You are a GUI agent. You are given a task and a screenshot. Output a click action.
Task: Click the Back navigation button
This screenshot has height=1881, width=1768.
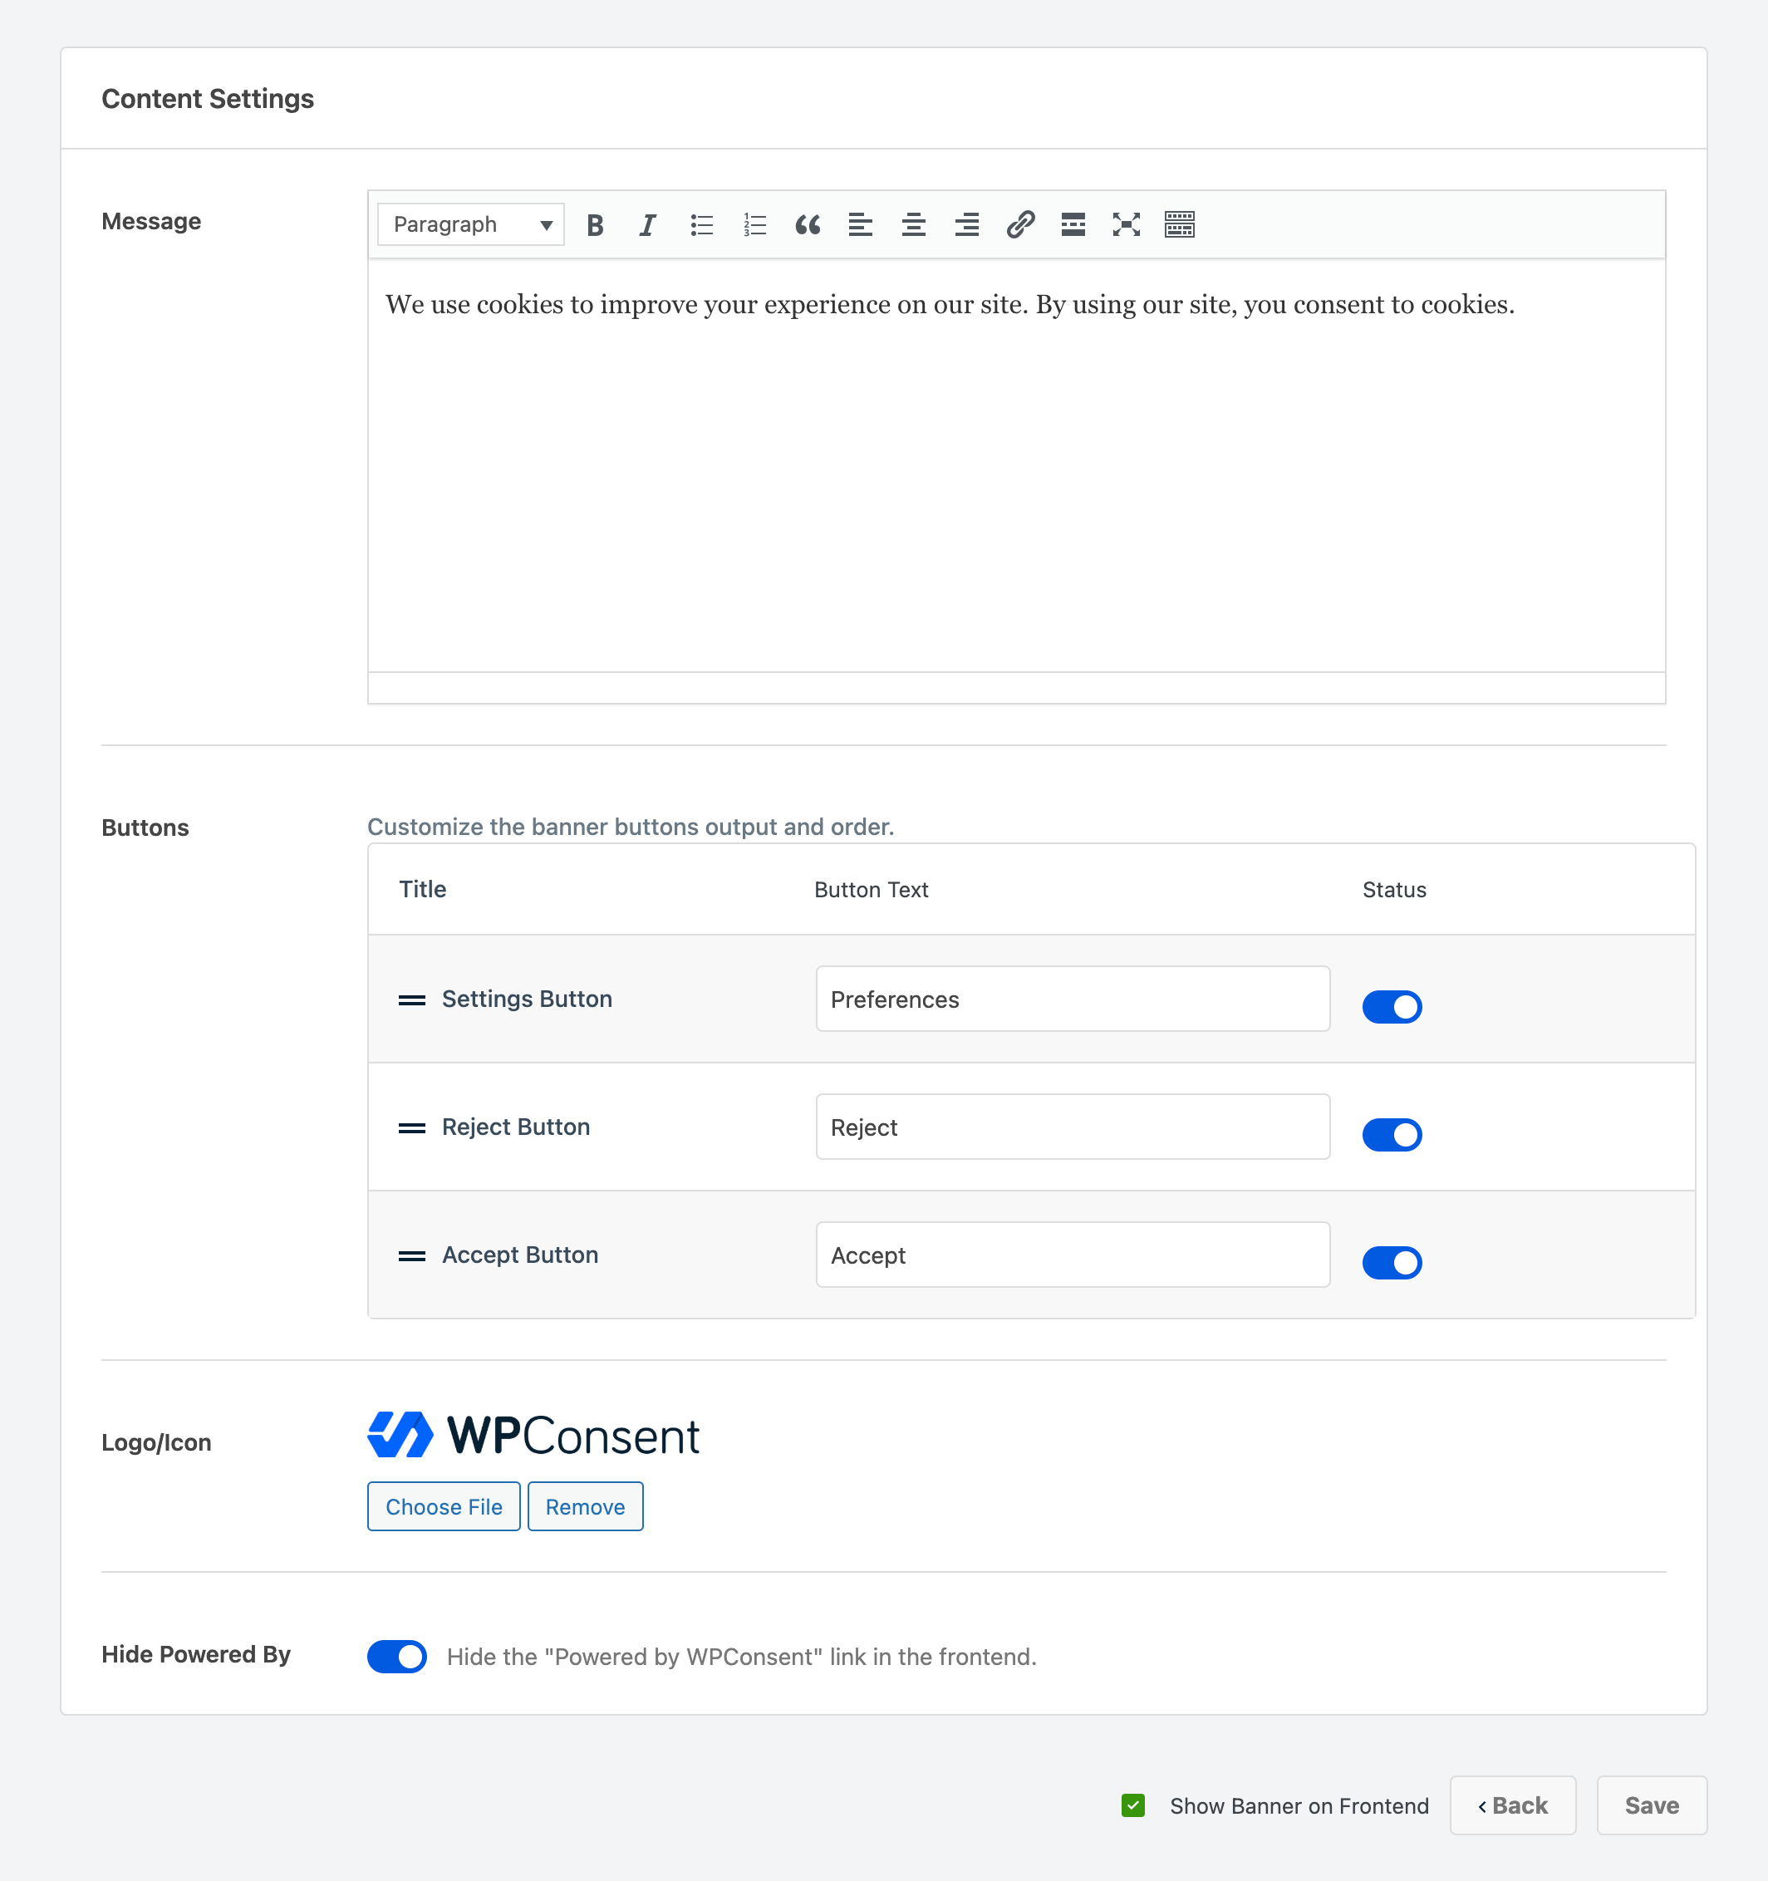tap(1512, 1805)
